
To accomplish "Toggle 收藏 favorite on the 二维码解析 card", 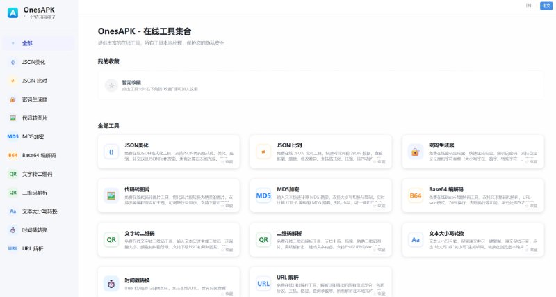I will tap(379, 250).
